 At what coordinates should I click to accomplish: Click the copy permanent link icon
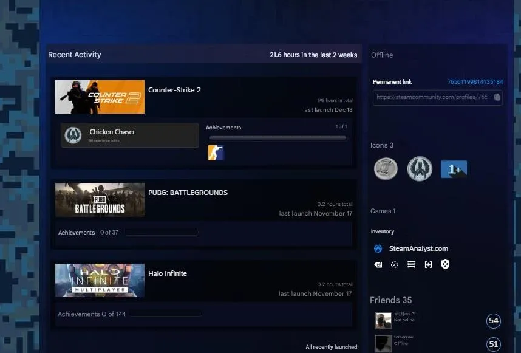click(497, 97)
